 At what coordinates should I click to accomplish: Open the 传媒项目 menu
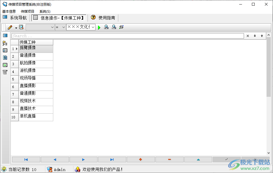(28, 12)
